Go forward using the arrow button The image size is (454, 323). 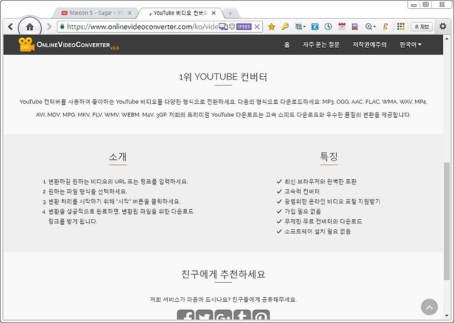click(49, 27)
